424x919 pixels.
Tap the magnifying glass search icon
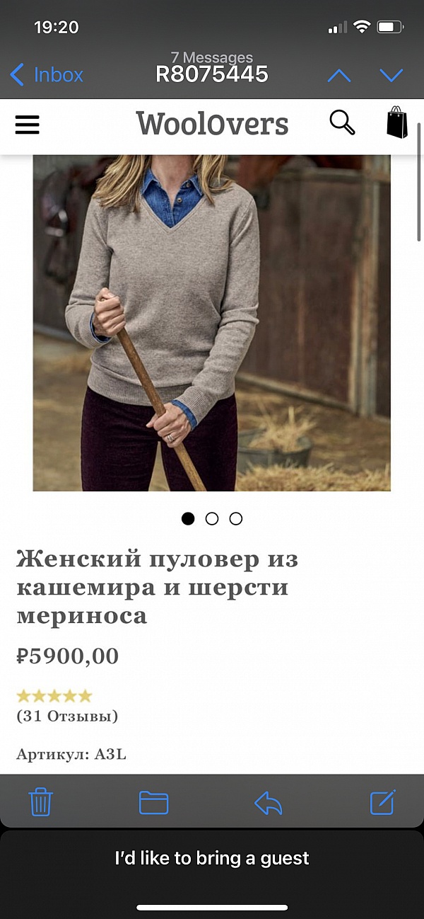click(342, 123)
